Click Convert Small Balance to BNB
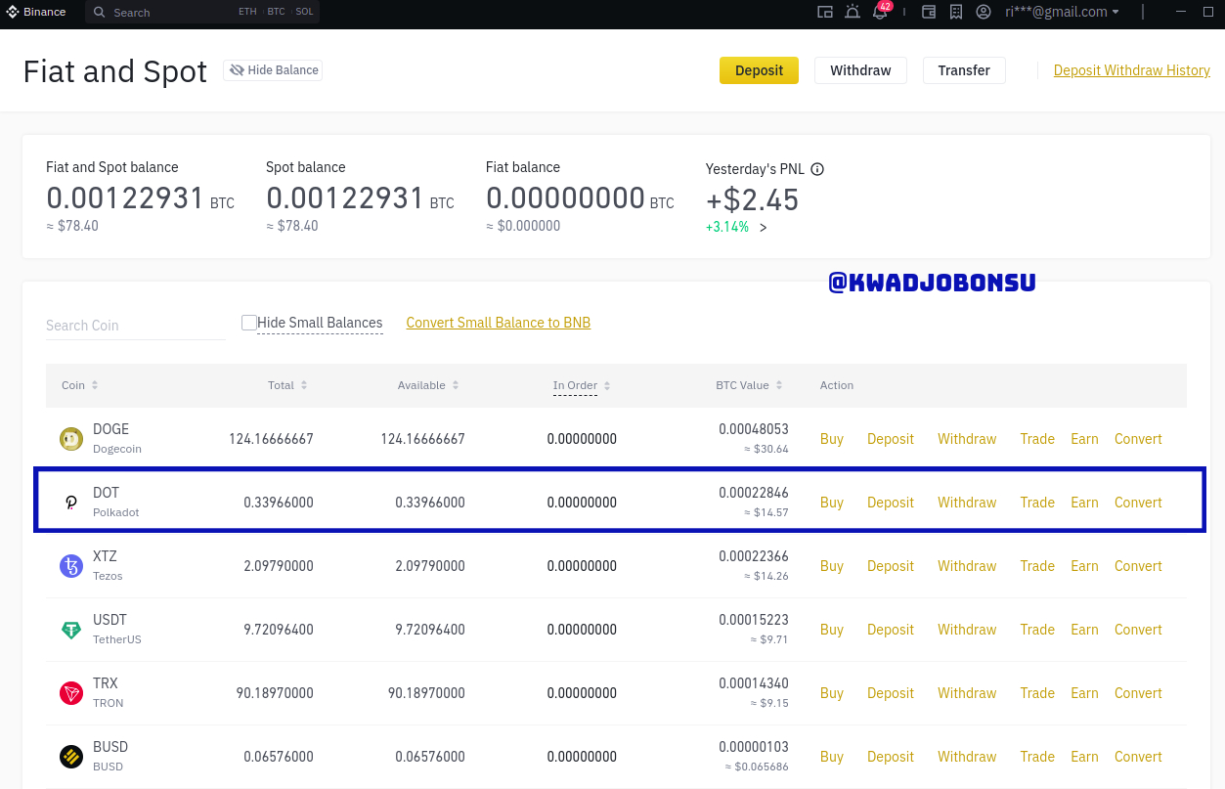 (x=499, y=323)
